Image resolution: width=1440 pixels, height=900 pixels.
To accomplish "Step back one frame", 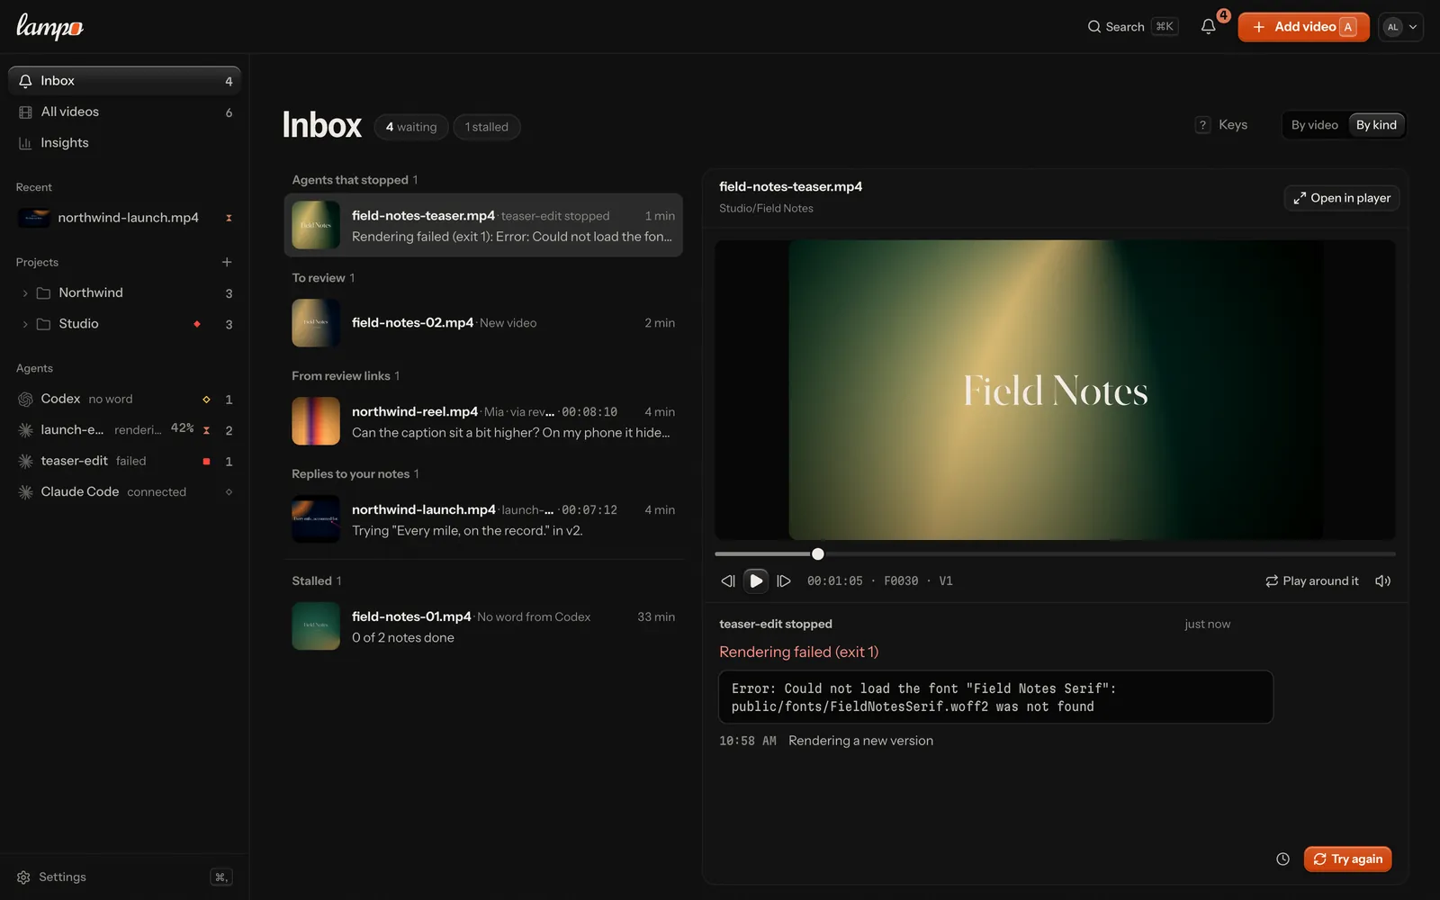I will point(728,581).
